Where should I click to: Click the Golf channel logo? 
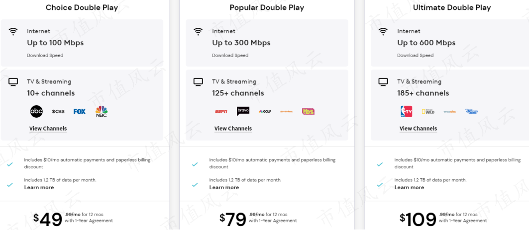click(x=265, y=111)
